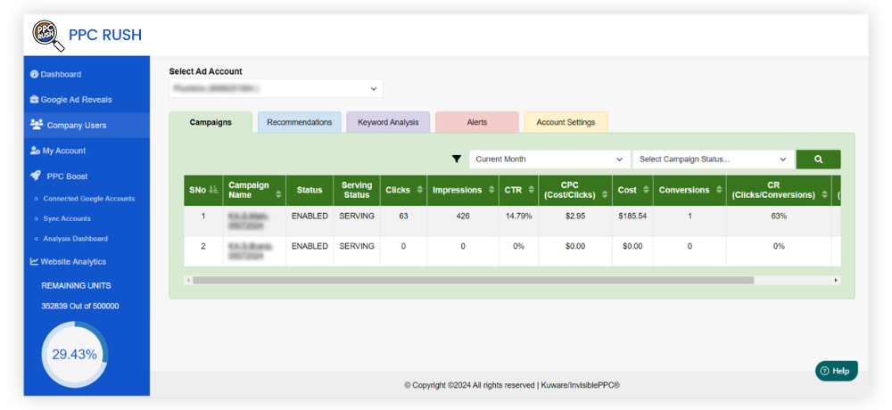Switch to the Campaigns tab
This screenshot has height=410, width=892.
211,122
